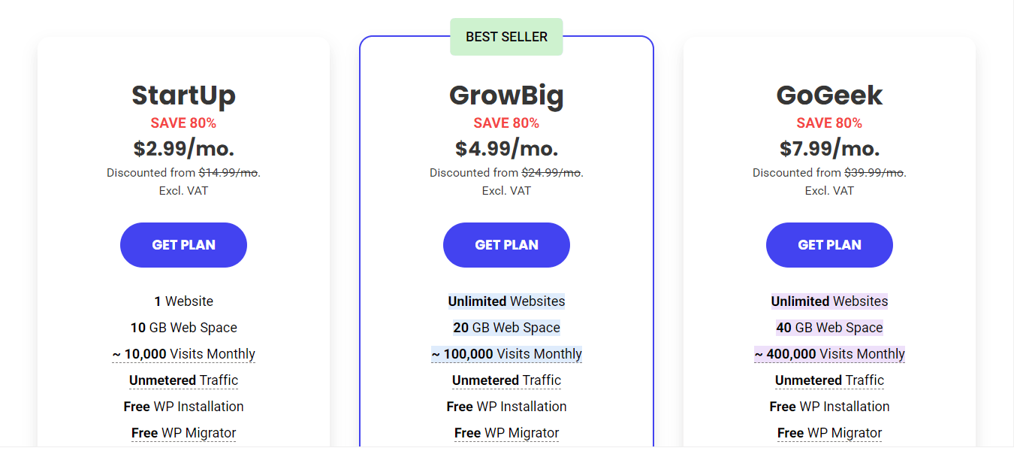This screenshot has height=451, width=1014.
Task: Click the ~ 10,000 Visits Monthly tooltip text
Action: pyautogui.click(x=183, y=354)
